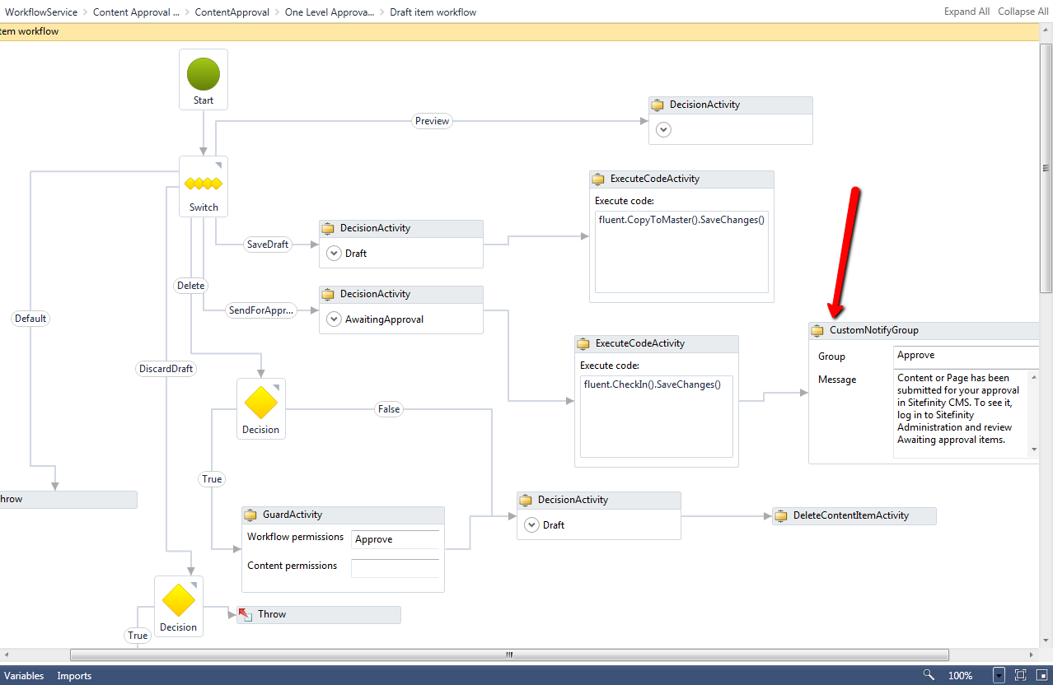Open the Imports tab
Image resolution: width=1053 pixels, height=685 pixels.
(74, 676)
